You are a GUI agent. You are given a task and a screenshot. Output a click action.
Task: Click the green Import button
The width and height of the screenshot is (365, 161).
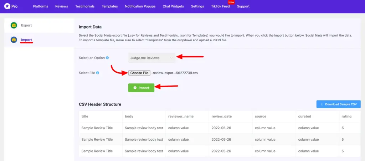(x=141, y=88)
